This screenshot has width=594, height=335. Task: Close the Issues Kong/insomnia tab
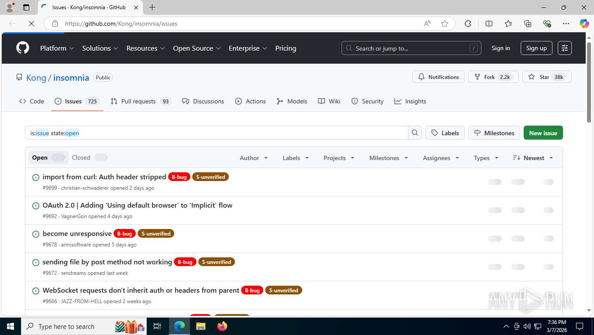[x=136, y=7]
